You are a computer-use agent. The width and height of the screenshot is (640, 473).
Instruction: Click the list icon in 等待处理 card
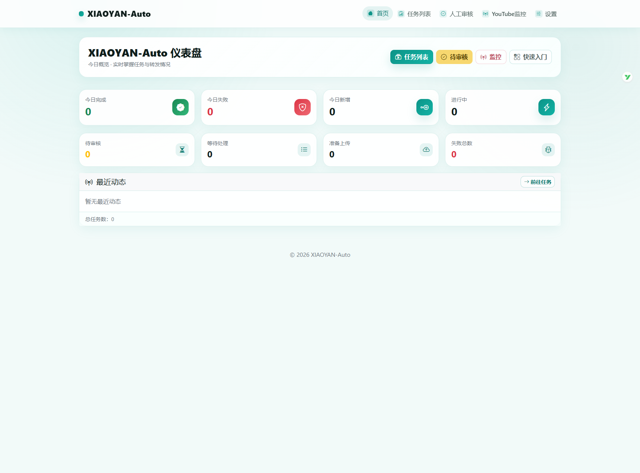(304, 150)
